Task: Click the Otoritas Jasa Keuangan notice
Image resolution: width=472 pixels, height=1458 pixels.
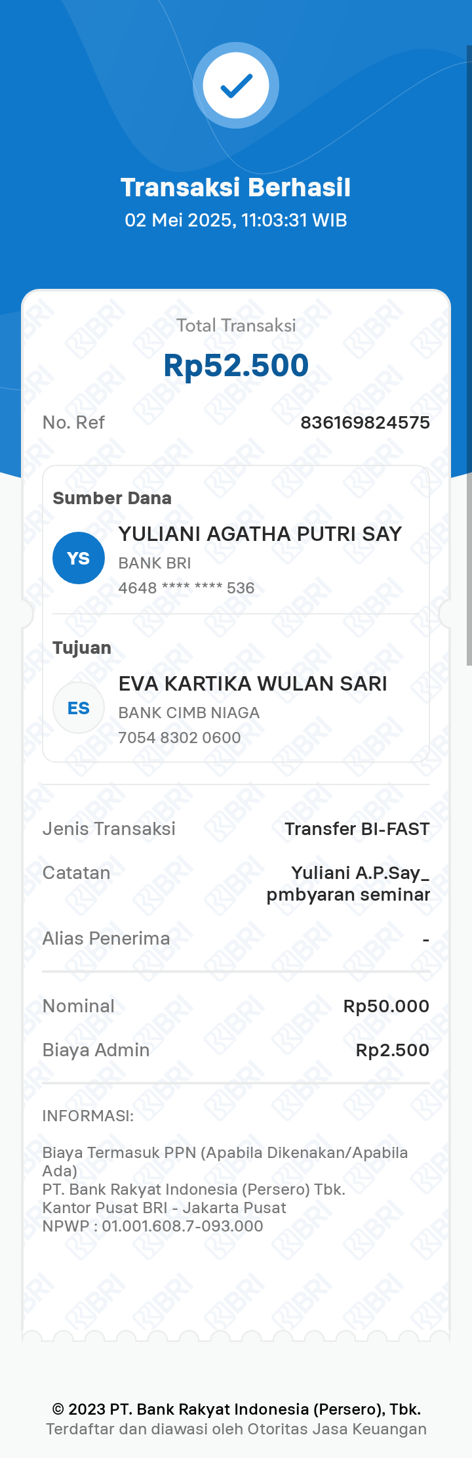Action: pyautogui.click(x=236, y=1430)
